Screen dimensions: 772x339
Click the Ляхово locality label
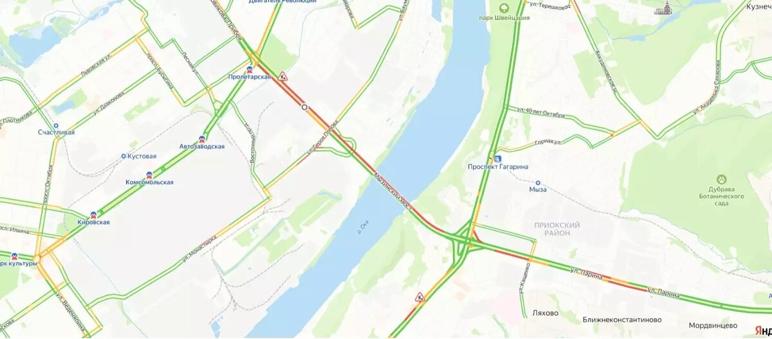(546, 313)
